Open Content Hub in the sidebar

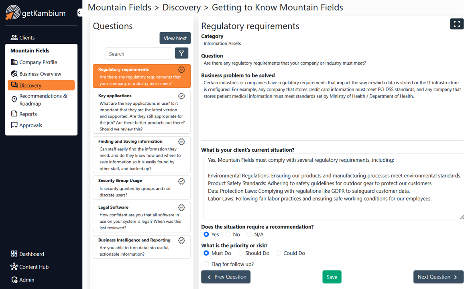pos(30,267)
